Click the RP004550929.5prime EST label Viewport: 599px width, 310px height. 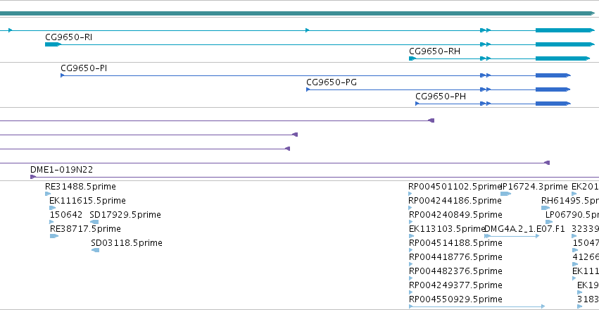[455, 299]
